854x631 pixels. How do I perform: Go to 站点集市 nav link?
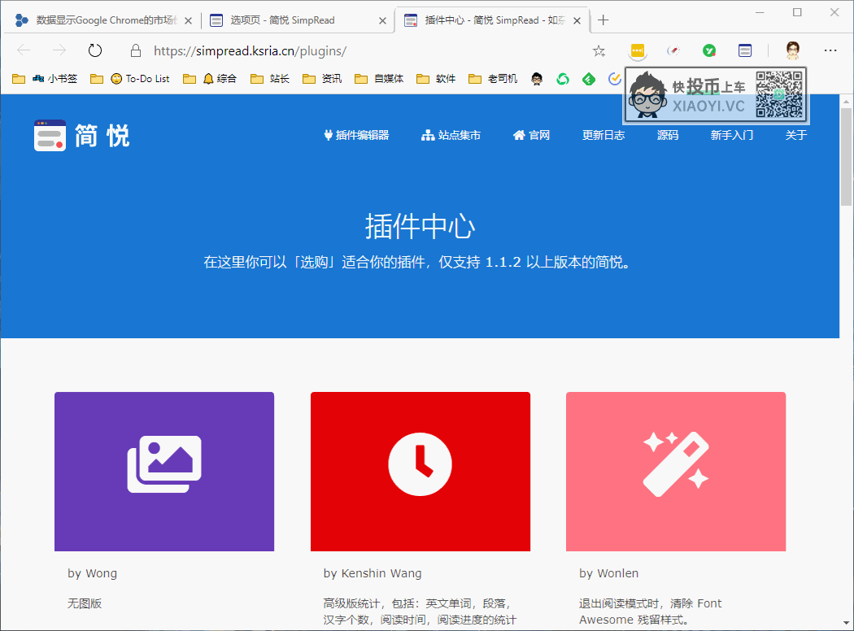(451, 135)
